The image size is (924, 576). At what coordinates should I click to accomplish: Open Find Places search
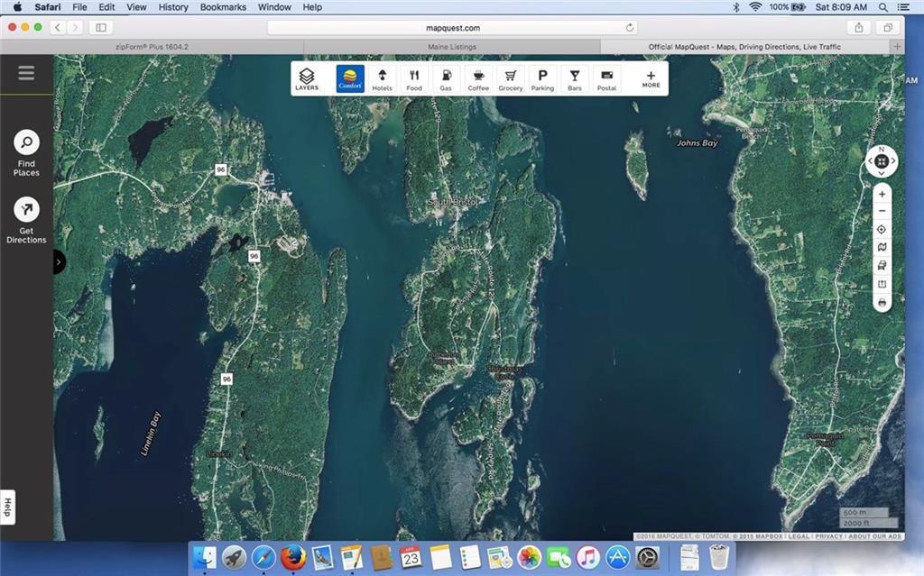[26, 152]
